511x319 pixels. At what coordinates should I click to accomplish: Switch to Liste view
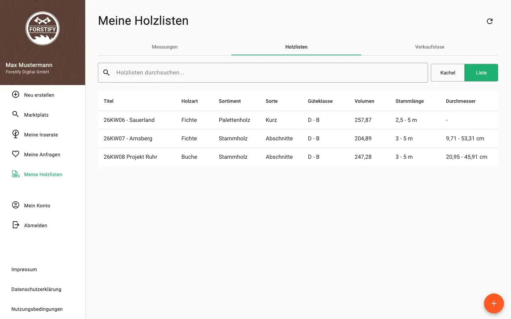pyautogui.click(x=481, y=73)
